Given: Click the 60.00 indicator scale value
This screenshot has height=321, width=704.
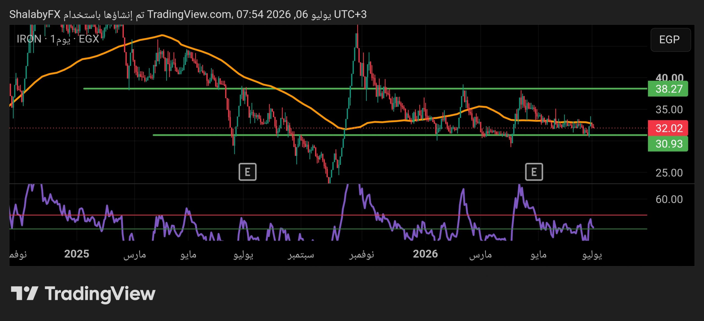Looking at the screenshot, I should (x=669, y=199).
